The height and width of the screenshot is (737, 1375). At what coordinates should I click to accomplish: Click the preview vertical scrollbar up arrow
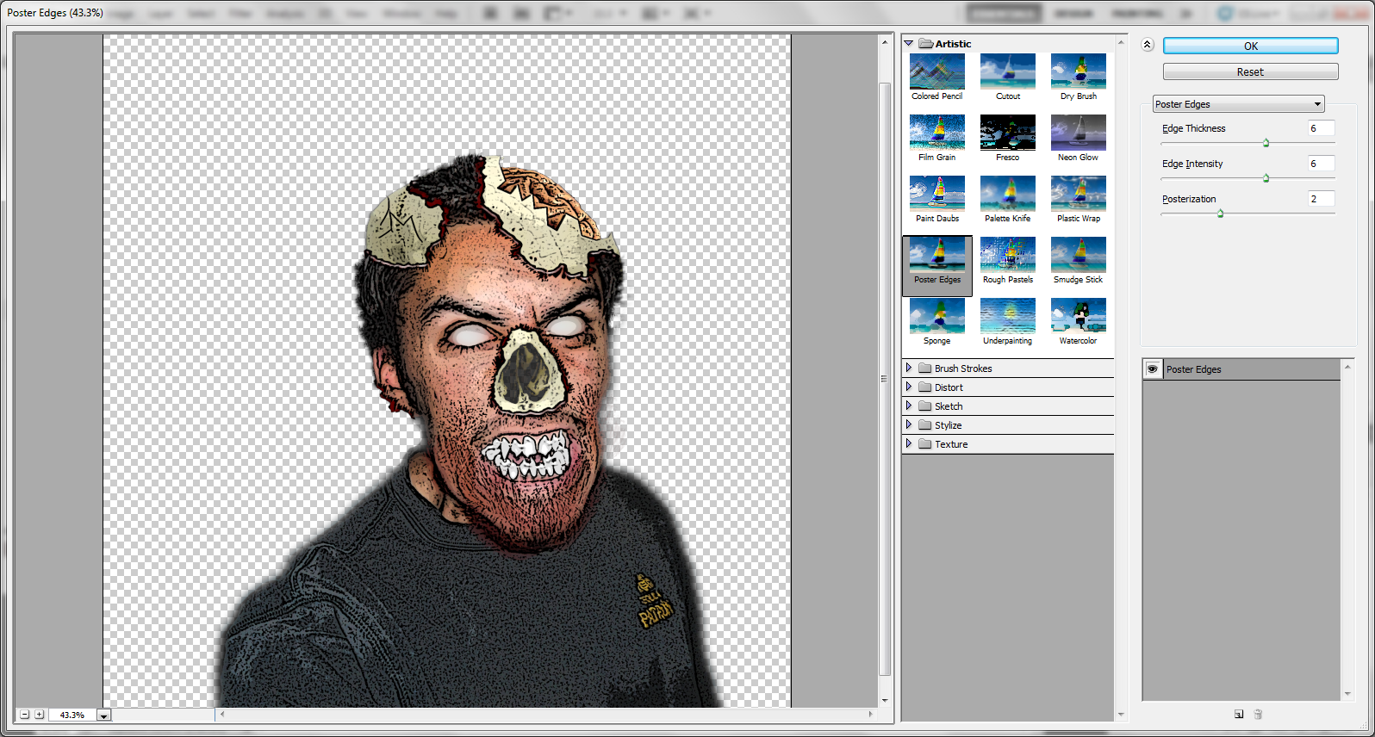(885, 41)
